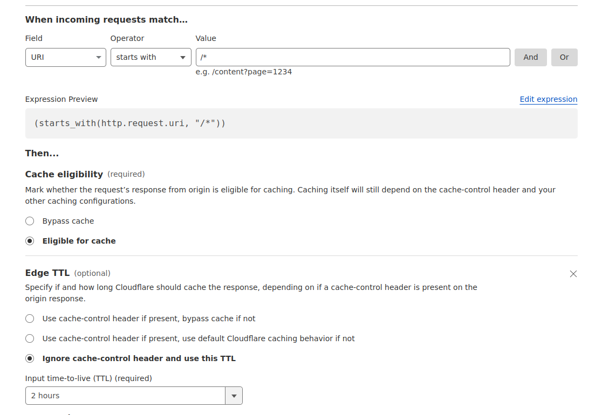
Task: Click the example hint text under Value
Action: pyautogui.click(x=244, y=72)
